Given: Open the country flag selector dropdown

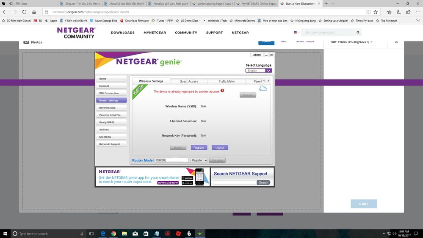Looking at the screenshot, I should (x=297, y=33).
